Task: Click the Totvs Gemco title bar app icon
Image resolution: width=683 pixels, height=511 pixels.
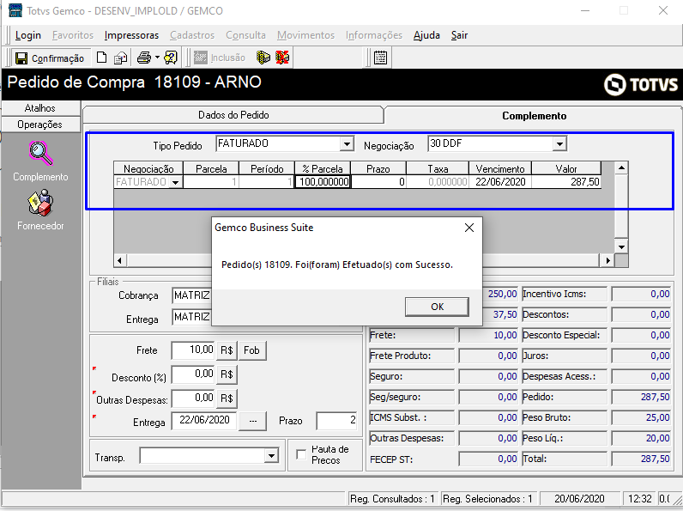Action: (15, 10)
